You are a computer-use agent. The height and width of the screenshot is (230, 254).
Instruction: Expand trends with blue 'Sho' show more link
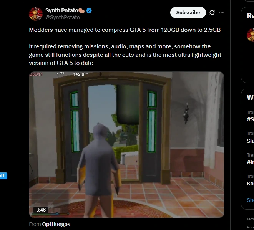point(250,200)
